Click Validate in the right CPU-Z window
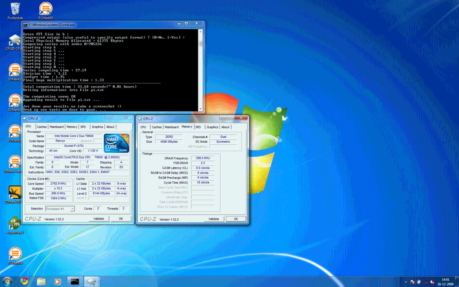The width and height of the screenshot is (459, 287). pos(214,219)
